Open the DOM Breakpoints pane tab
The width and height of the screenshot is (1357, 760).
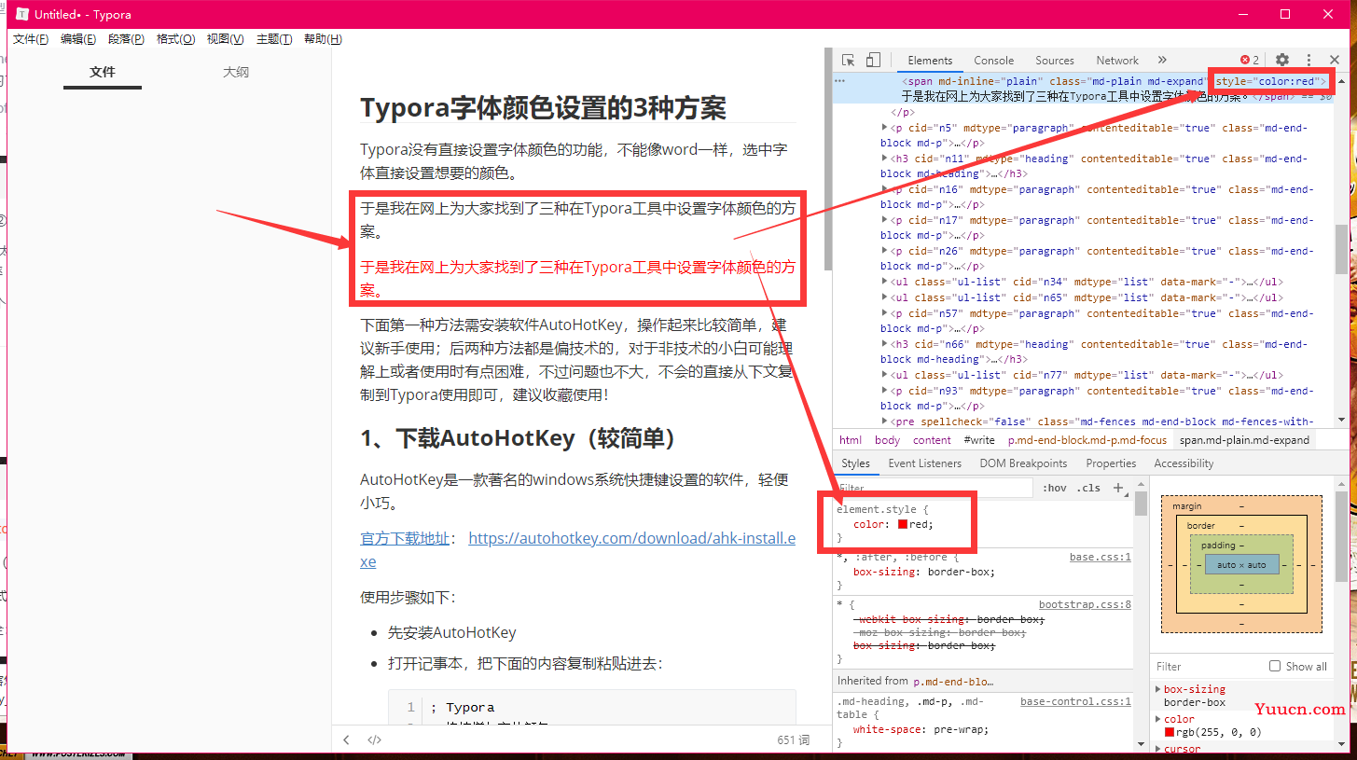1023,463
